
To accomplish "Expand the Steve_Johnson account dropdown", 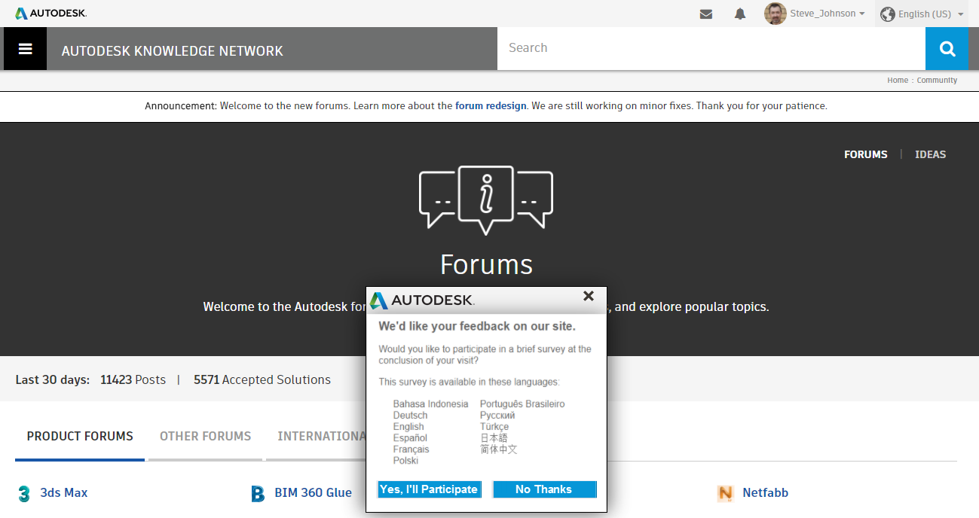I will pyautogui.click(x=827, y=14).
